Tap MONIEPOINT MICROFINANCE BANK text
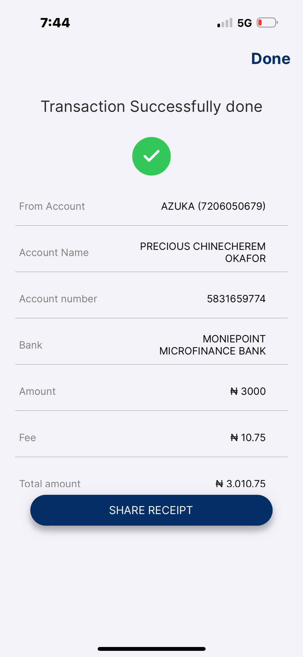Image resolution: width=303 pixels, height=657 pixels. click(212, 345)
